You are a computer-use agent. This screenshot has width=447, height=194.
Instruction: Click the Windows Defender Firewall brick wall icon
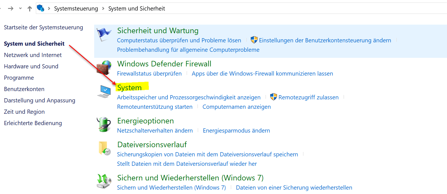pyautogui.click(x=104, y=68)
